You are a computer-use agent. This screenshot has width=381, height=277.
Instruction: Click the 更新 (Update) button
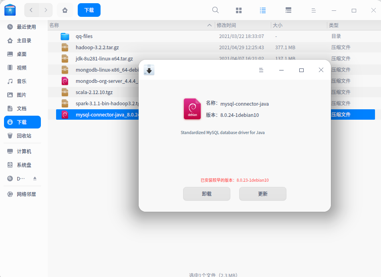[x=262, y=194]
